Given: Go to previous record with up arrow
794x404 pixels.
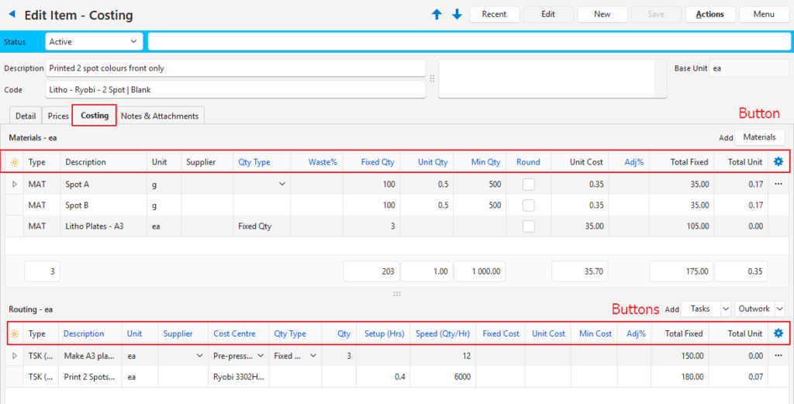Looking at the screenshot, I should pos(437,15).
